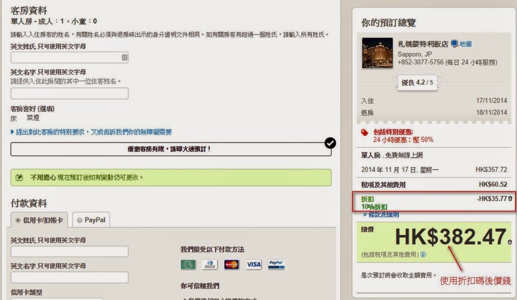Click the trash icon to remove the 折扣 discount
The height and width of the screenshot is (300, 517).
point(510,199)
